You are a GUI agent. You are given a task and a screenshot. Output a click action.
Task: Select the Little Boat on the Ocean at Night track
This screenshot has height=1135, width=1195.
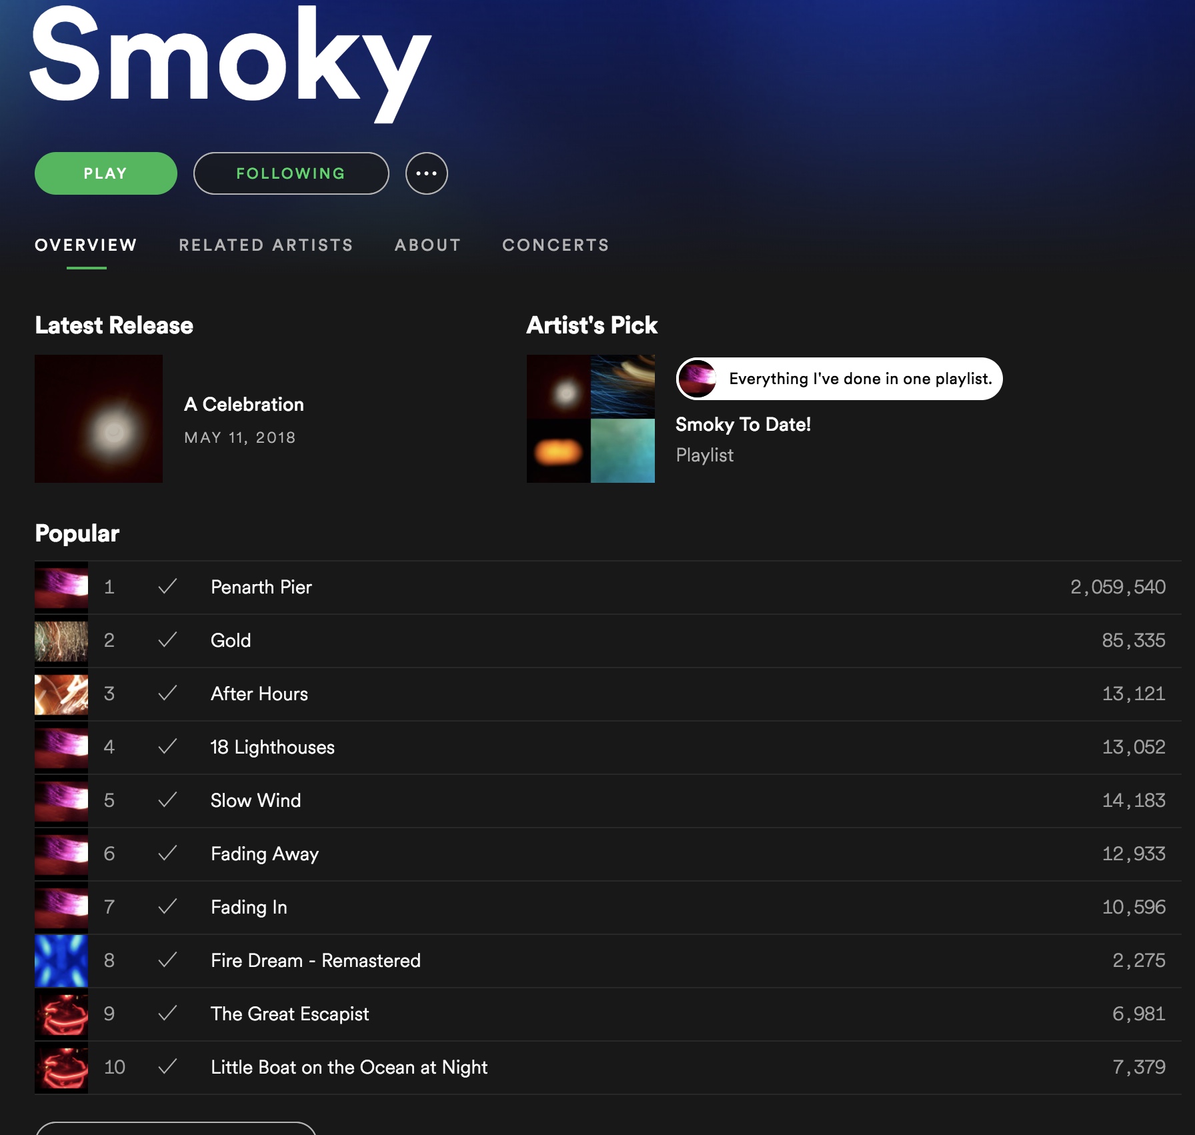(608, 1067)
